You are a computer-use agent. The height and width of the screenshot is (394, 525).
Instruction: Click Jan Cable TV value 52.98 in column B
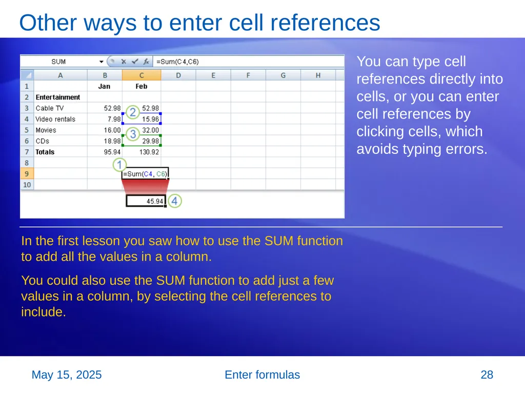click(105, 108)
